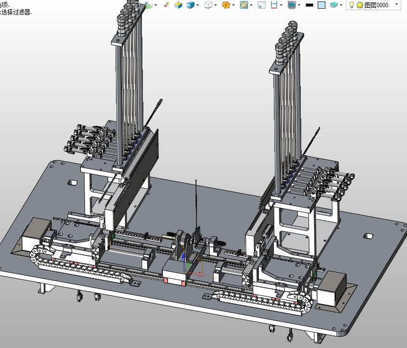Toggle the light bulb layer visibility icon

point(351,5)
